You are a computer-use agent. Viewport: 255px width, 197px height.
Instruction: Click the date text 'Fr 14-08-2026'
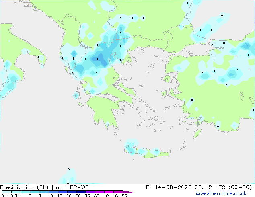(169, 187)
